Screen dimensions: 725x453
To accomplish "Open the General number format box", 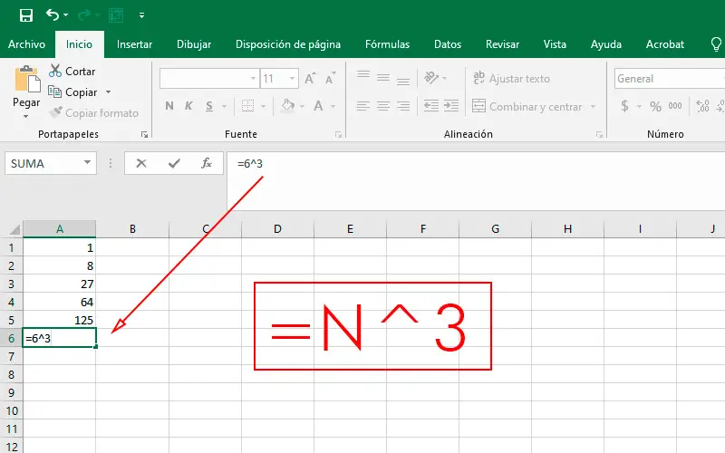I will click(670, 79).
